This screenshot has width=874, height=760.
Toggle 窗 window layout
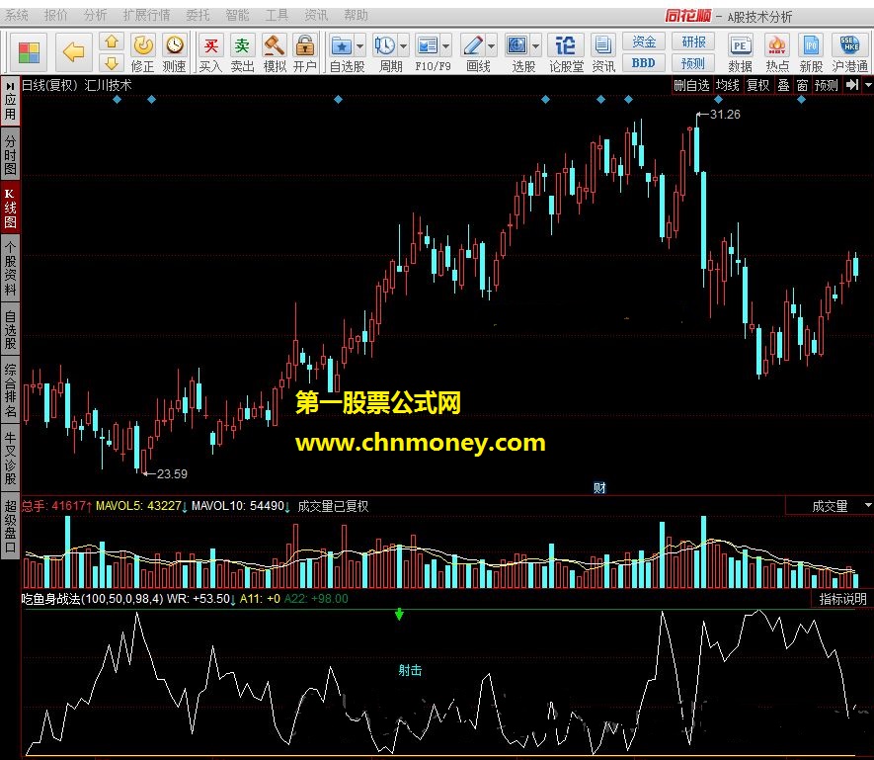(802, 85)
